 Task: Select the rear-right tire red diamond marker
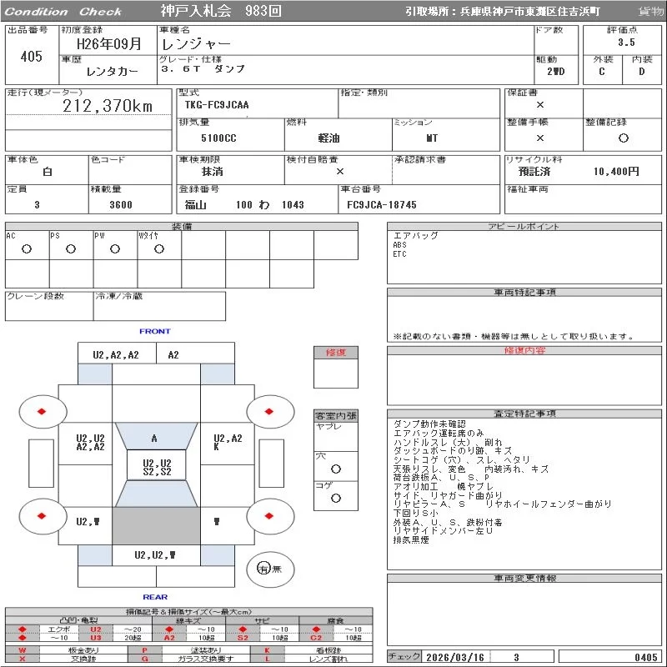[270, 516]
